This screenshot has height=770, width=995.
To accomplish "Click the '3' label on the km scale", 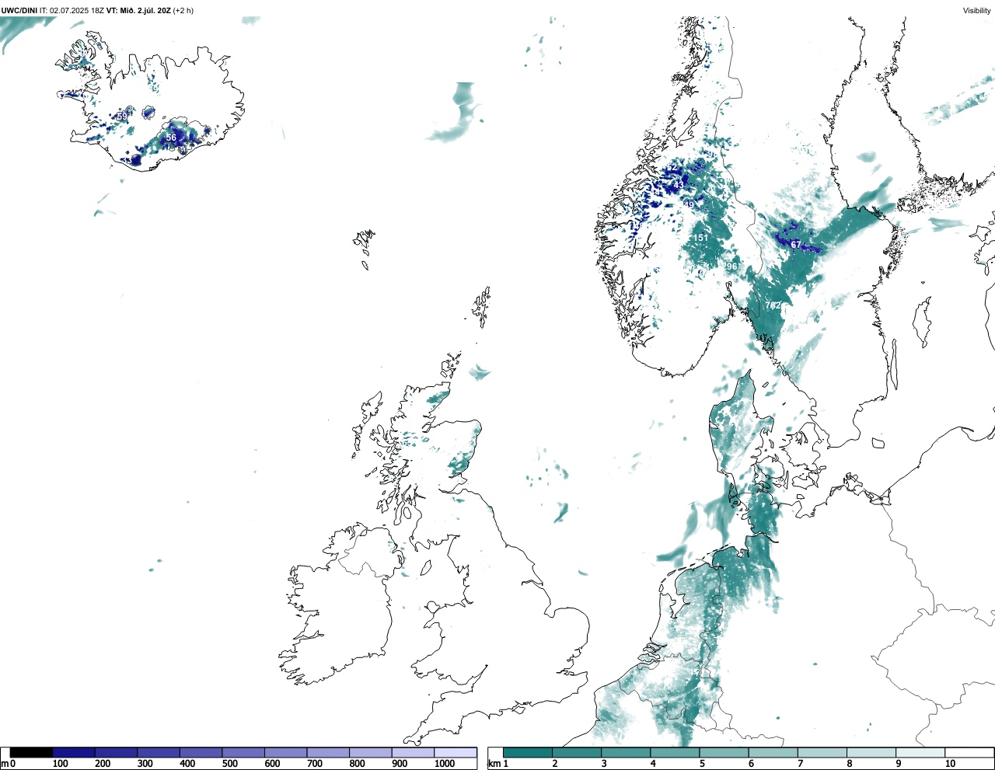I will coord(604,763).
